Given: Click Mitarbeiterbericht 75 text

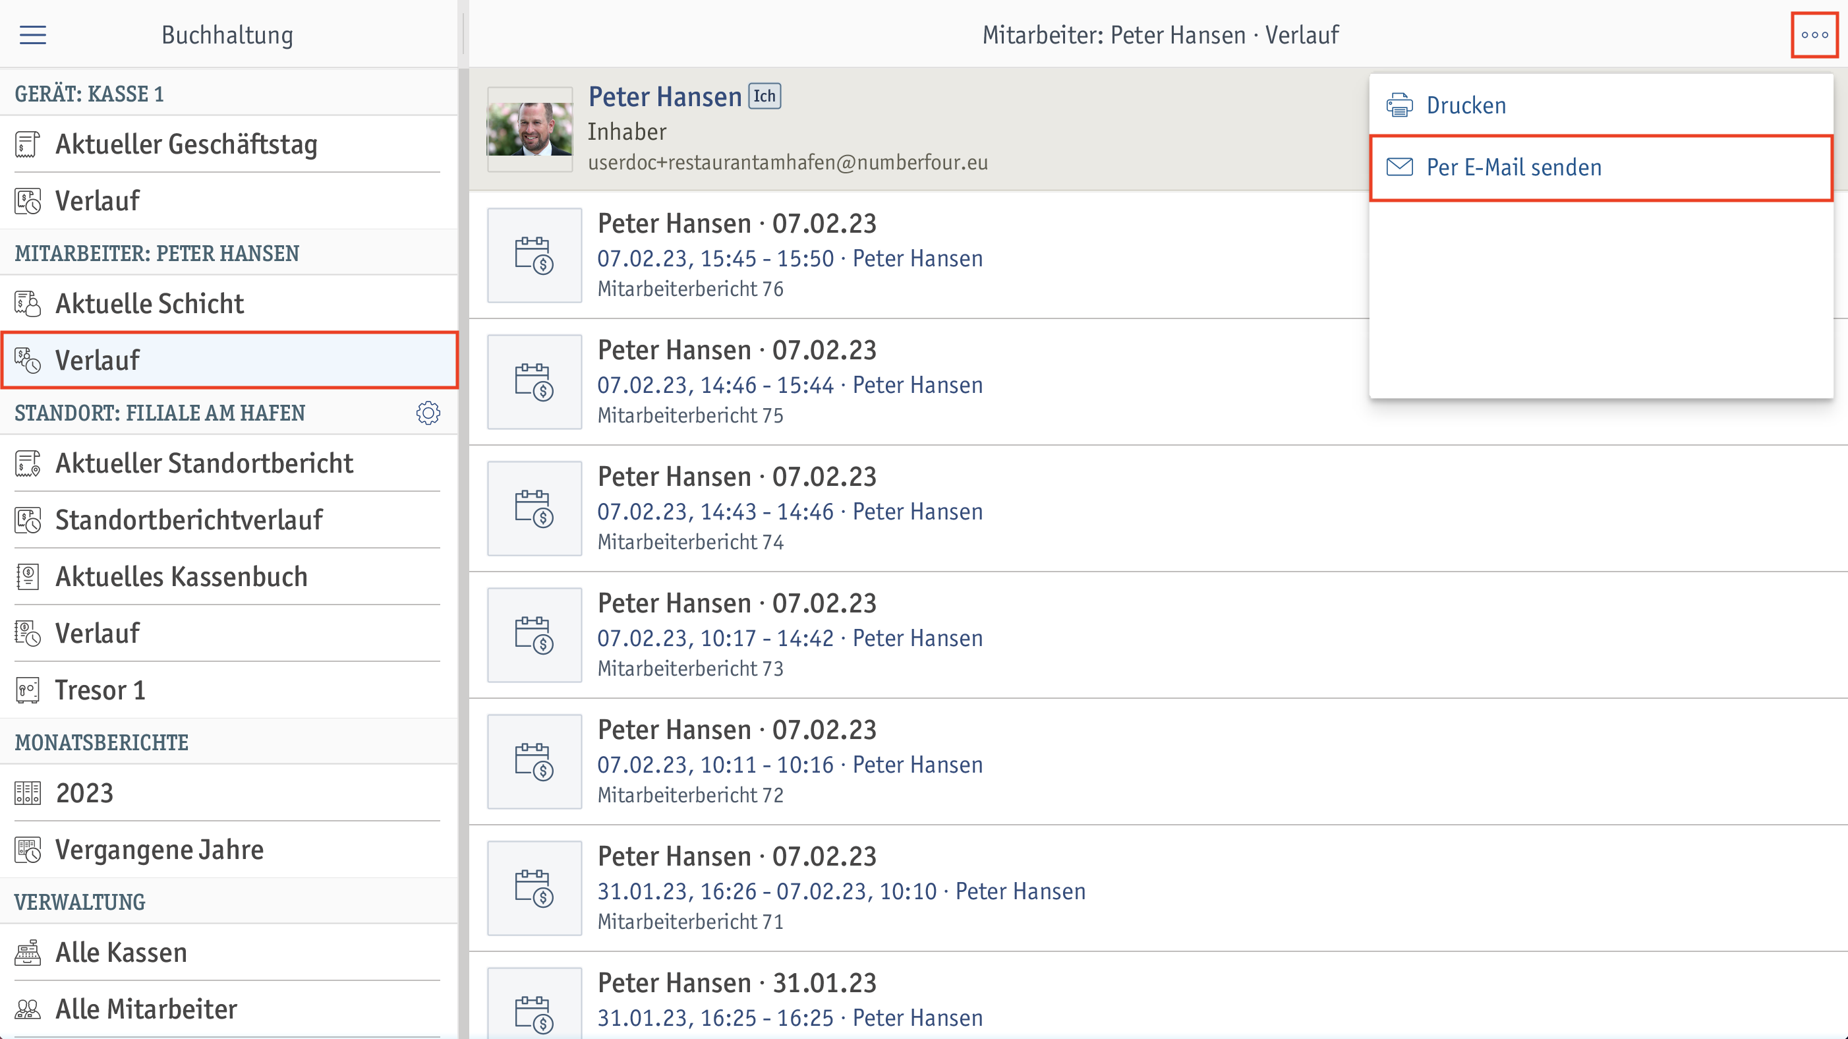Looking at the screenshot, I should pyautogui.click(x=690, y=415).
